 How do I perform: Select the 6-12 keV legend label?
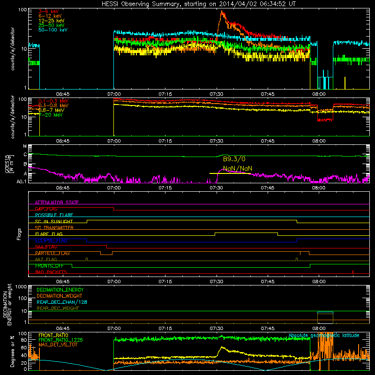[x=50, y=16]
